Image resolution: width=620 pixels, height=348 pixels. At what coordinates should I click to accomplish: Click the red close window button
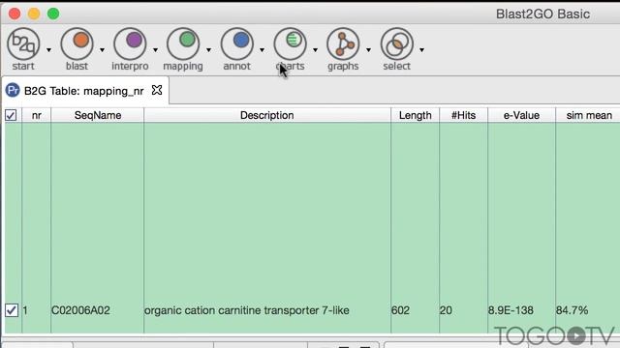(x=15, y=14)
